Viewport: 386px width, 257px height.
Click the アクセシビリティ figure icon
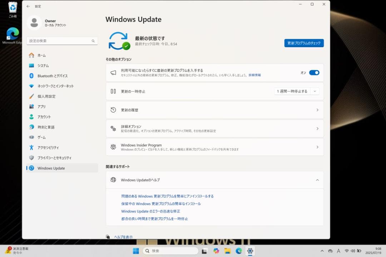[x=31, y=147]
